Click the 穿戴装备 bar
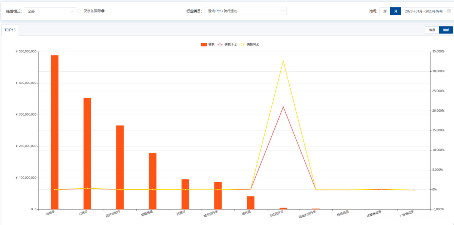Image resolution: width=454 pixels, height=225 pixels. click(153, 181)
